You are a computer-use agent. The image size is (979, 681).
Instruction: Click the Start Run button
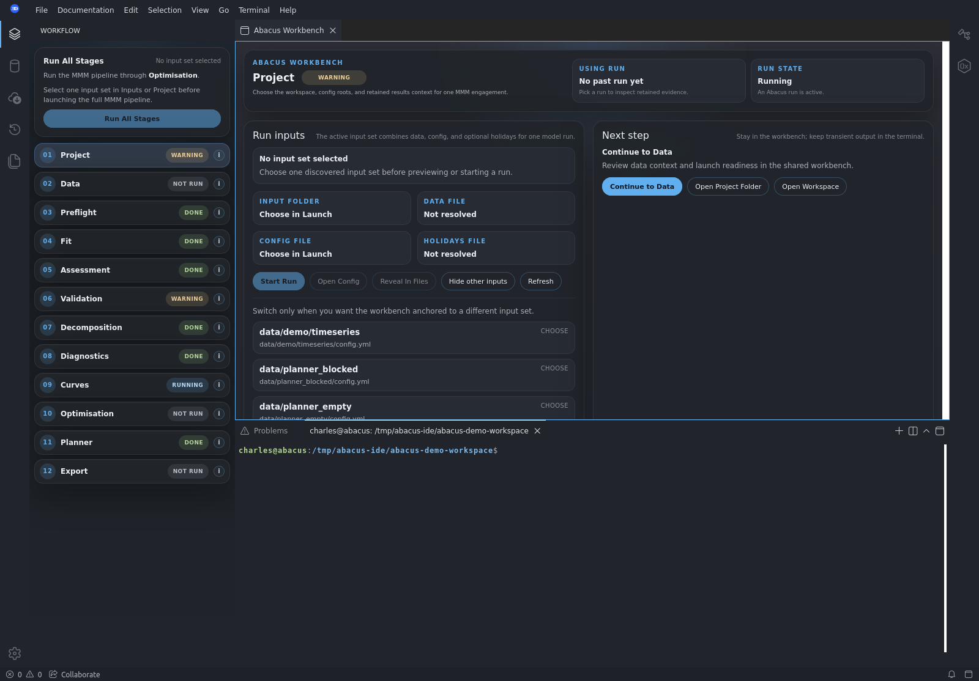tap(278, 281)
